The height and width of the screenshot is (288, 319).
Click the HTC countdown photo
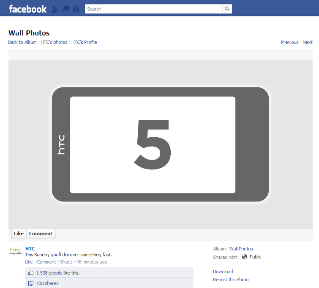point(160,144)
